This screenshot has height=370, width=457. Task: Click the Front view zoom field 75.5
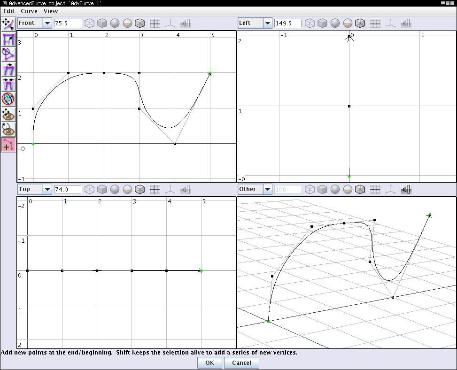click(x=68, y=23)
